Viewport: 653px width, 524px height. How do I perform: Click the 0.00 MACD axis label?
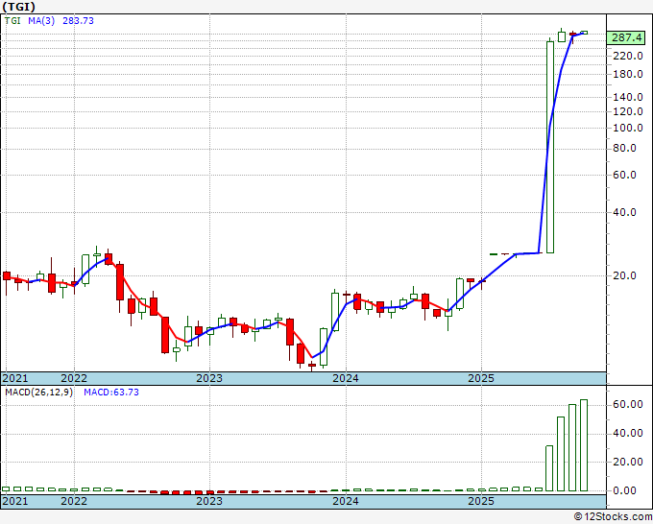coord(625,490)
